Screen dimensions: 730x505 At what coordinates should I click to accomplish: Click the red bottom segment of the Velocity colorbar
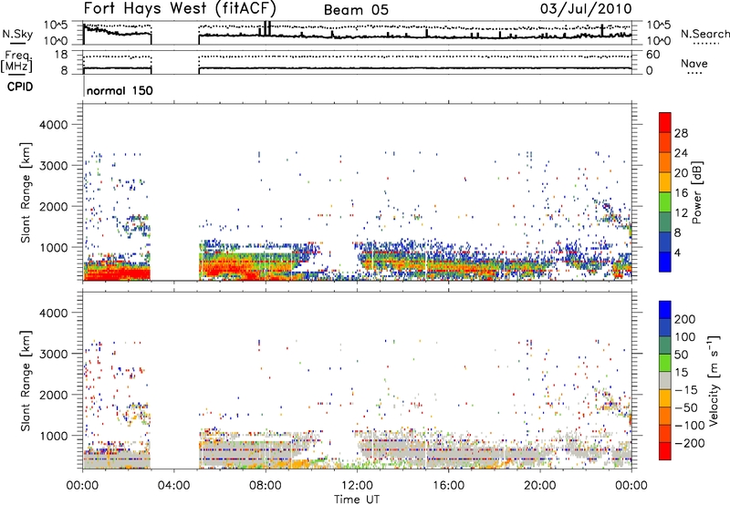point(665,451)
